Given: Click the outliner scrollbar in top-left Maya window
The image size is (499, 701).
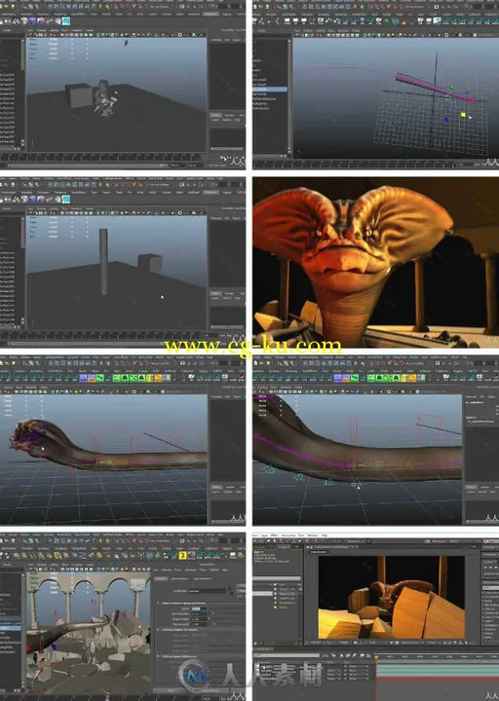Looking at the screenshot, I should 23,92.
